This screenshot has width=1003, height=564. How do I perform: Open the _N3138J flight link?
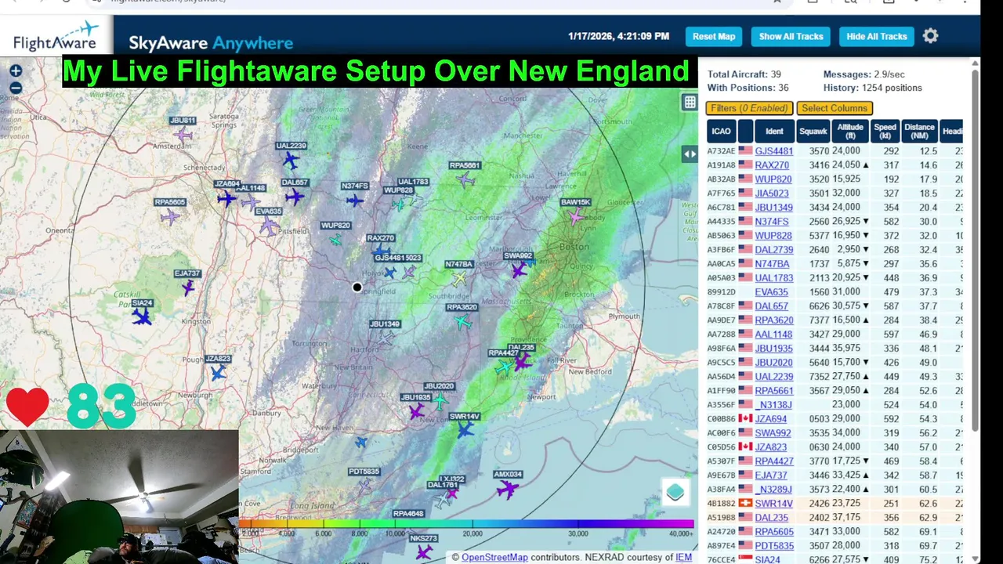[773, 405]
